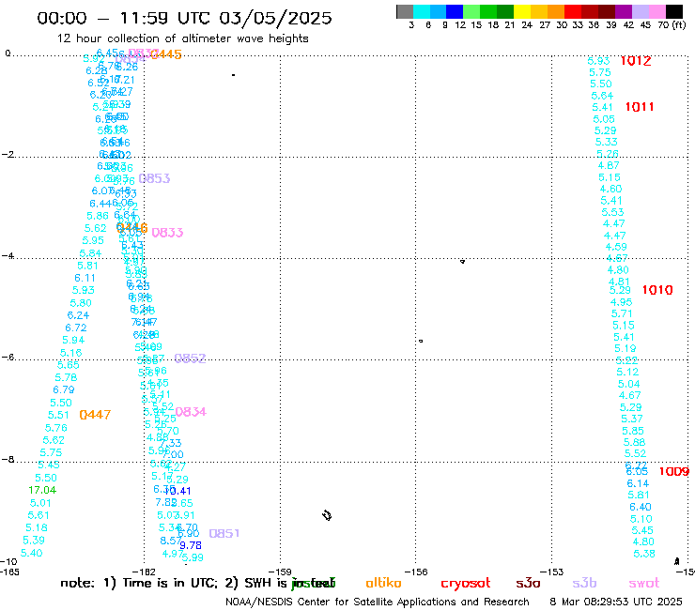Select the orange 30 ft legend swatch
Screen dimensions: 695x610
556,11
